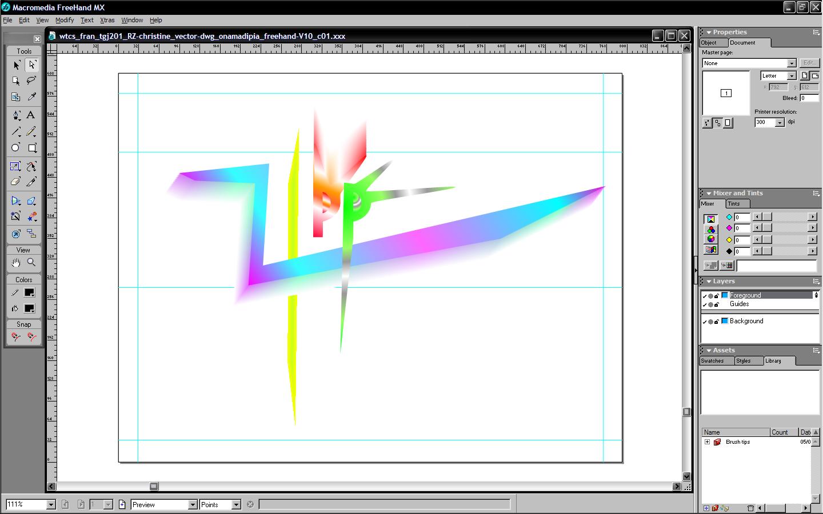Choose the Lasso tool

tap(31, 81)
